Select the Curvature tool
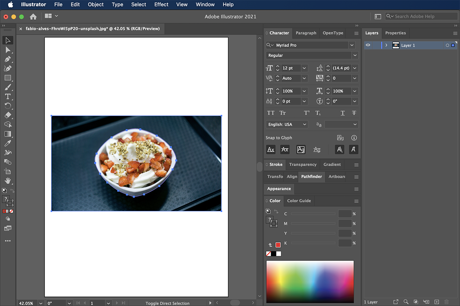 pyautogui.click(x=8, y=69)
